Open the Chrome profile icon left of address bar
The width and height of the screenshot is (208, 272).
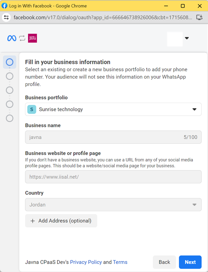pyautogui.click(x=7, y=17)
